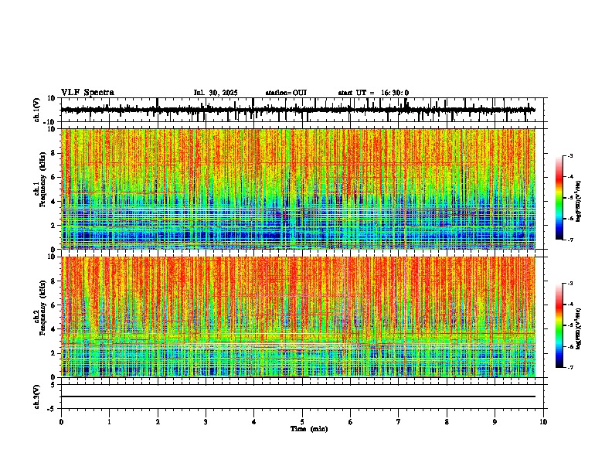Click time axis tick label "6"

[351, 422]
